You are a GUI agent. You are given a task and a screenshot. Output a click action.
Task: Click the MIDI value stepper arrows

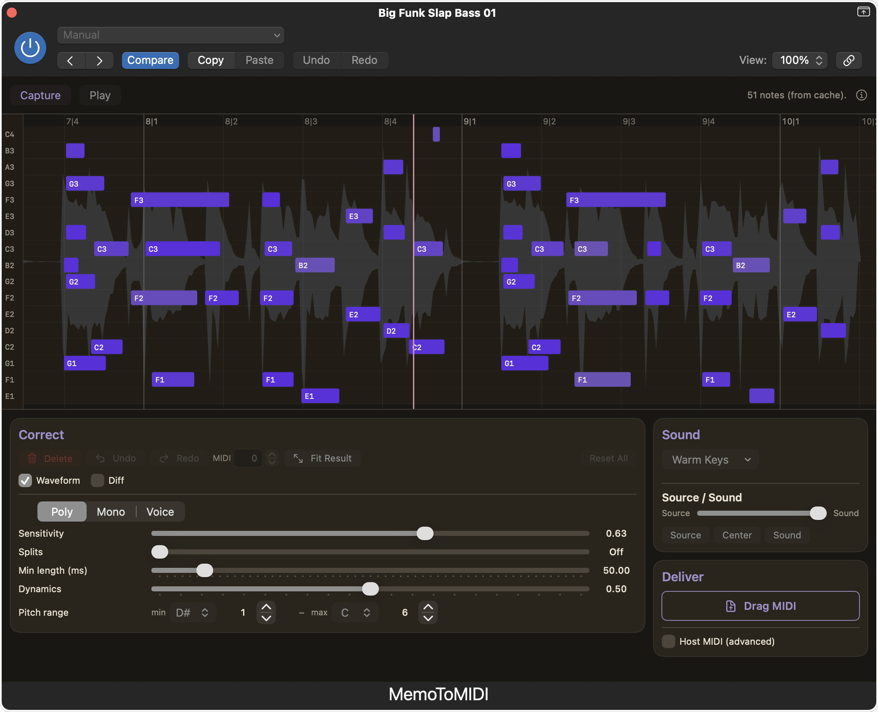[x=272, y=458]
